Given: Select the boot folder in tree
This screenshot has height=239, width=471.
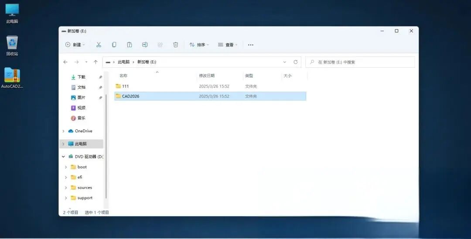Looking at the screenshot, I should (x=78, y=167).
